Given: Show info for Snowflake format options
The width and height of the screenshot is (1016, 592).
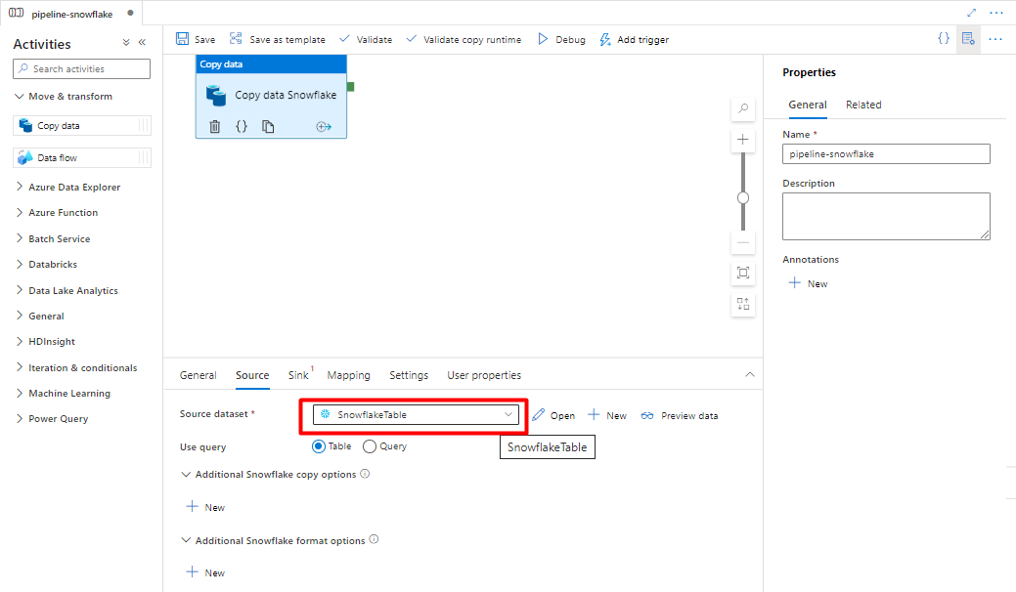Looking at the screenshot, I should coord(374,539).
